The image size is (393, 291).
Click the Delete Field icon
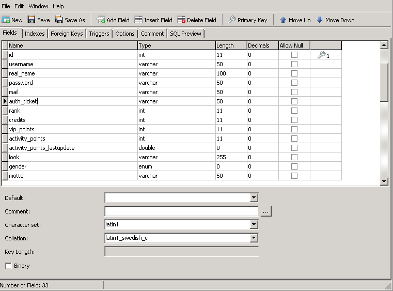181,20
